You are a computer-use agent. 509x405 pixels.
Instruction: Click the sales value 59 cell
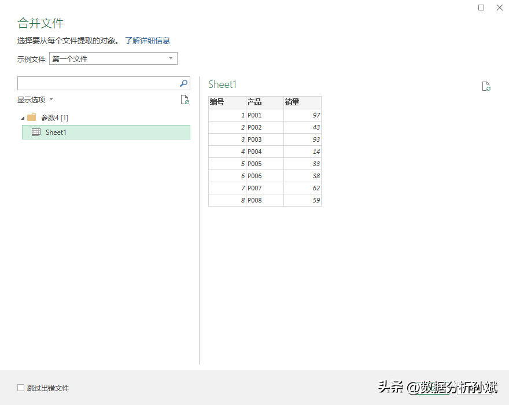[x=303, y=200]
